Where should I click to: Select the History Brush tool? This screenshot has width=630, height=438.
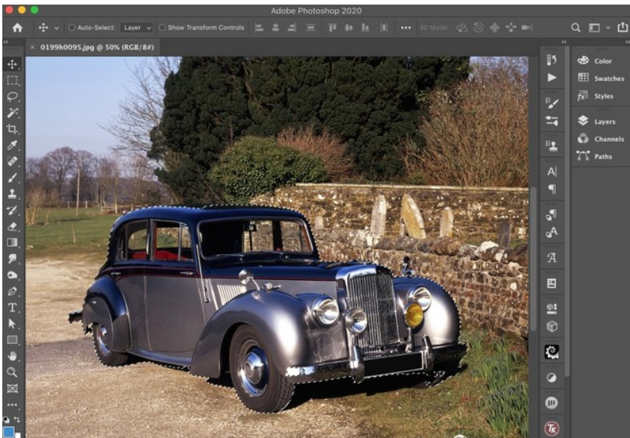tap(12, 210)
